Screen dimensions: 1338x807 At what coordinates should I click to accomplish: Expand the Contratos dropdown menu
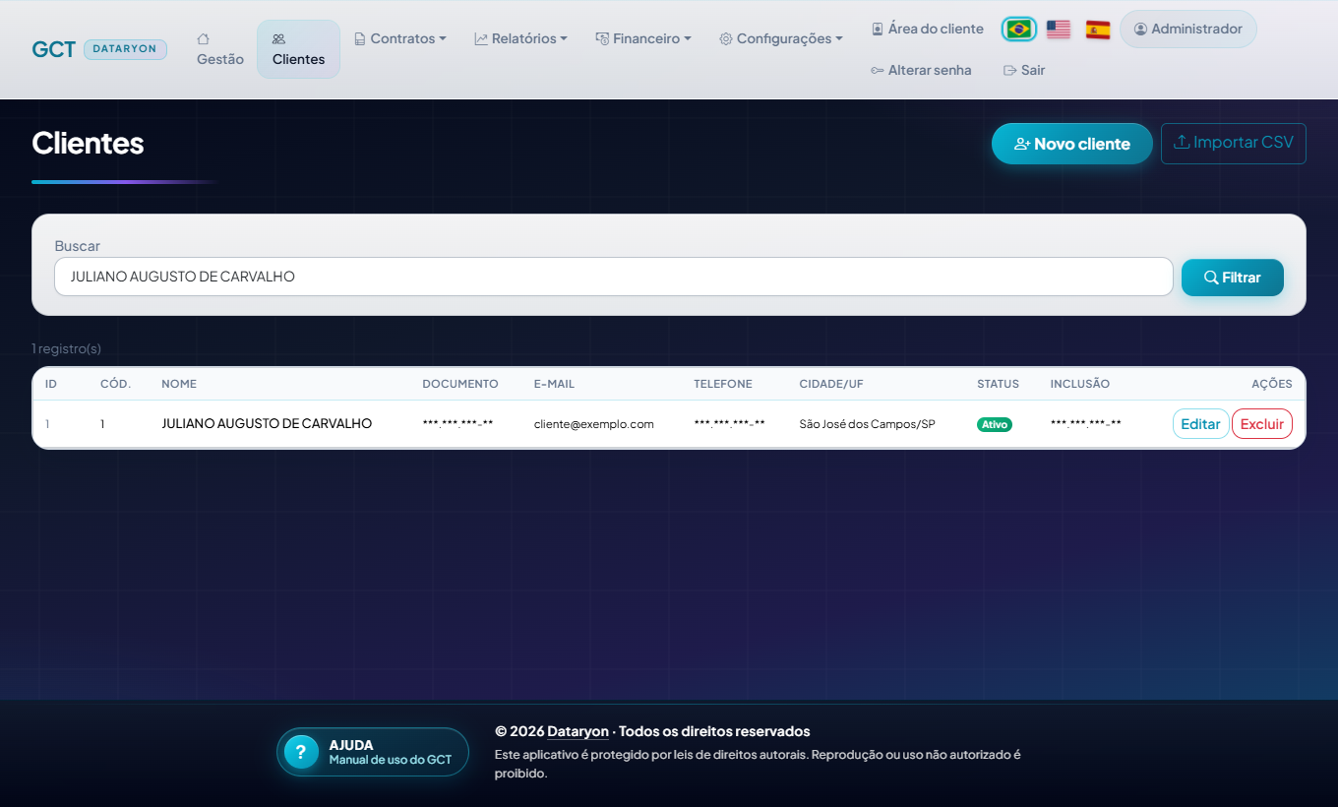[400, 38]
